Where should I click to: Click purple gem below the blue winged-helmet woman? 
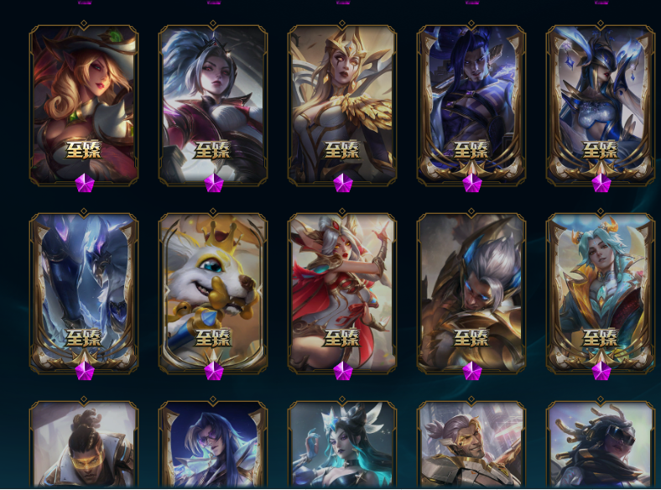[x=601, y=183]
